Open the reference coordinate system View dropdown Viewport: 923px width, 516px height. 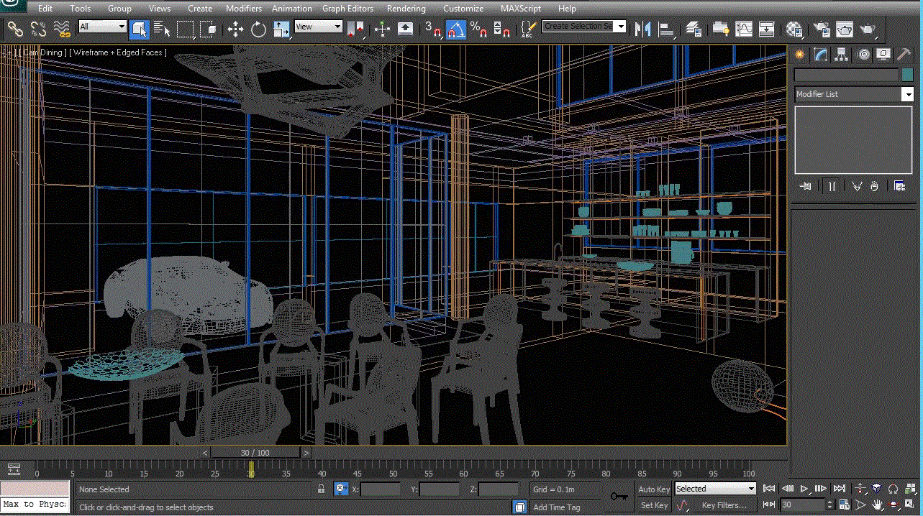[318, 27]
